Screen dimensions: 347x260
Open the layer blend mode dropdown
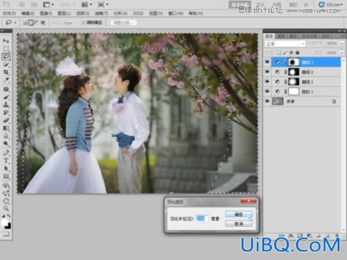point(285,44)
